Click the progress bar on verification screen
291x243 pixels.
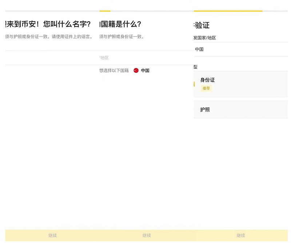pyautogui.click(x=241, y=11)
